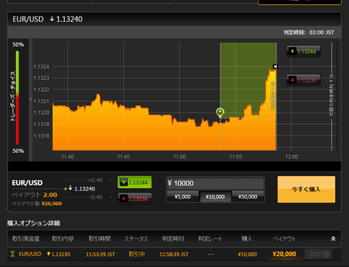Choose the ¥50,000 preset amount

pyautogui.click(x=248, y=196)
